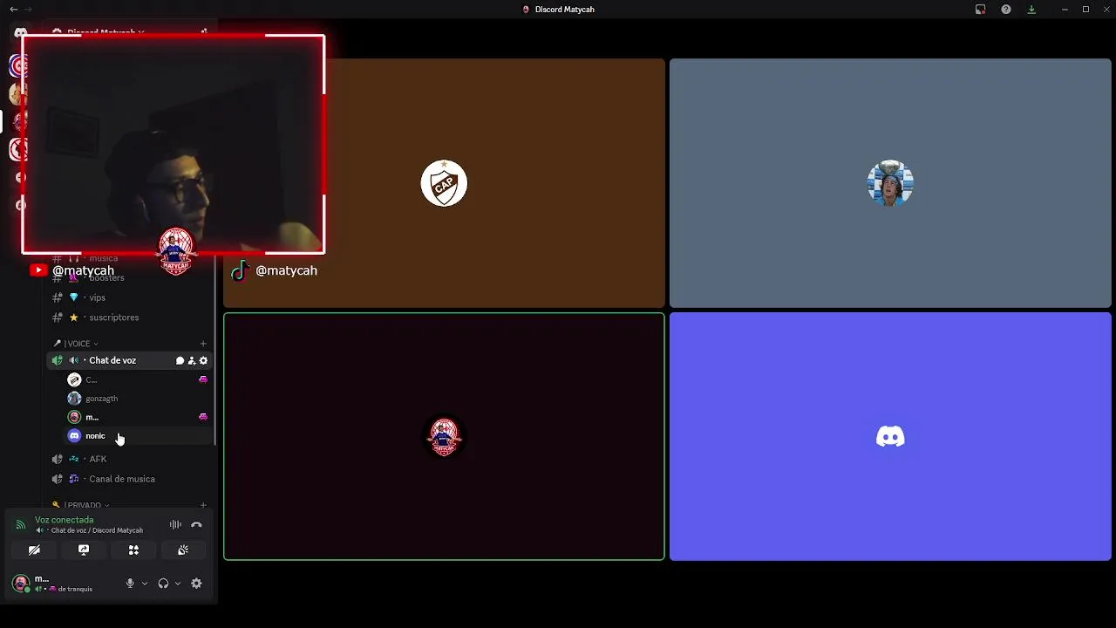Collapse the VOICE category

76,344
